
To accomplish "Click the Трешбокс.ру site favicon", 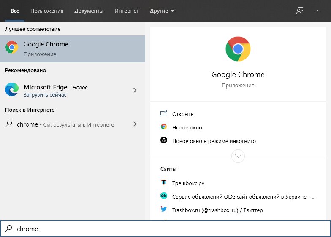I will point(164,182).
